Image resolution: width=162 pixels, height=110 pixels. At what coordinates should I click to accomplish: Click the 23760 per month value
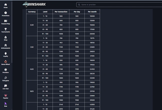[92, 87]
